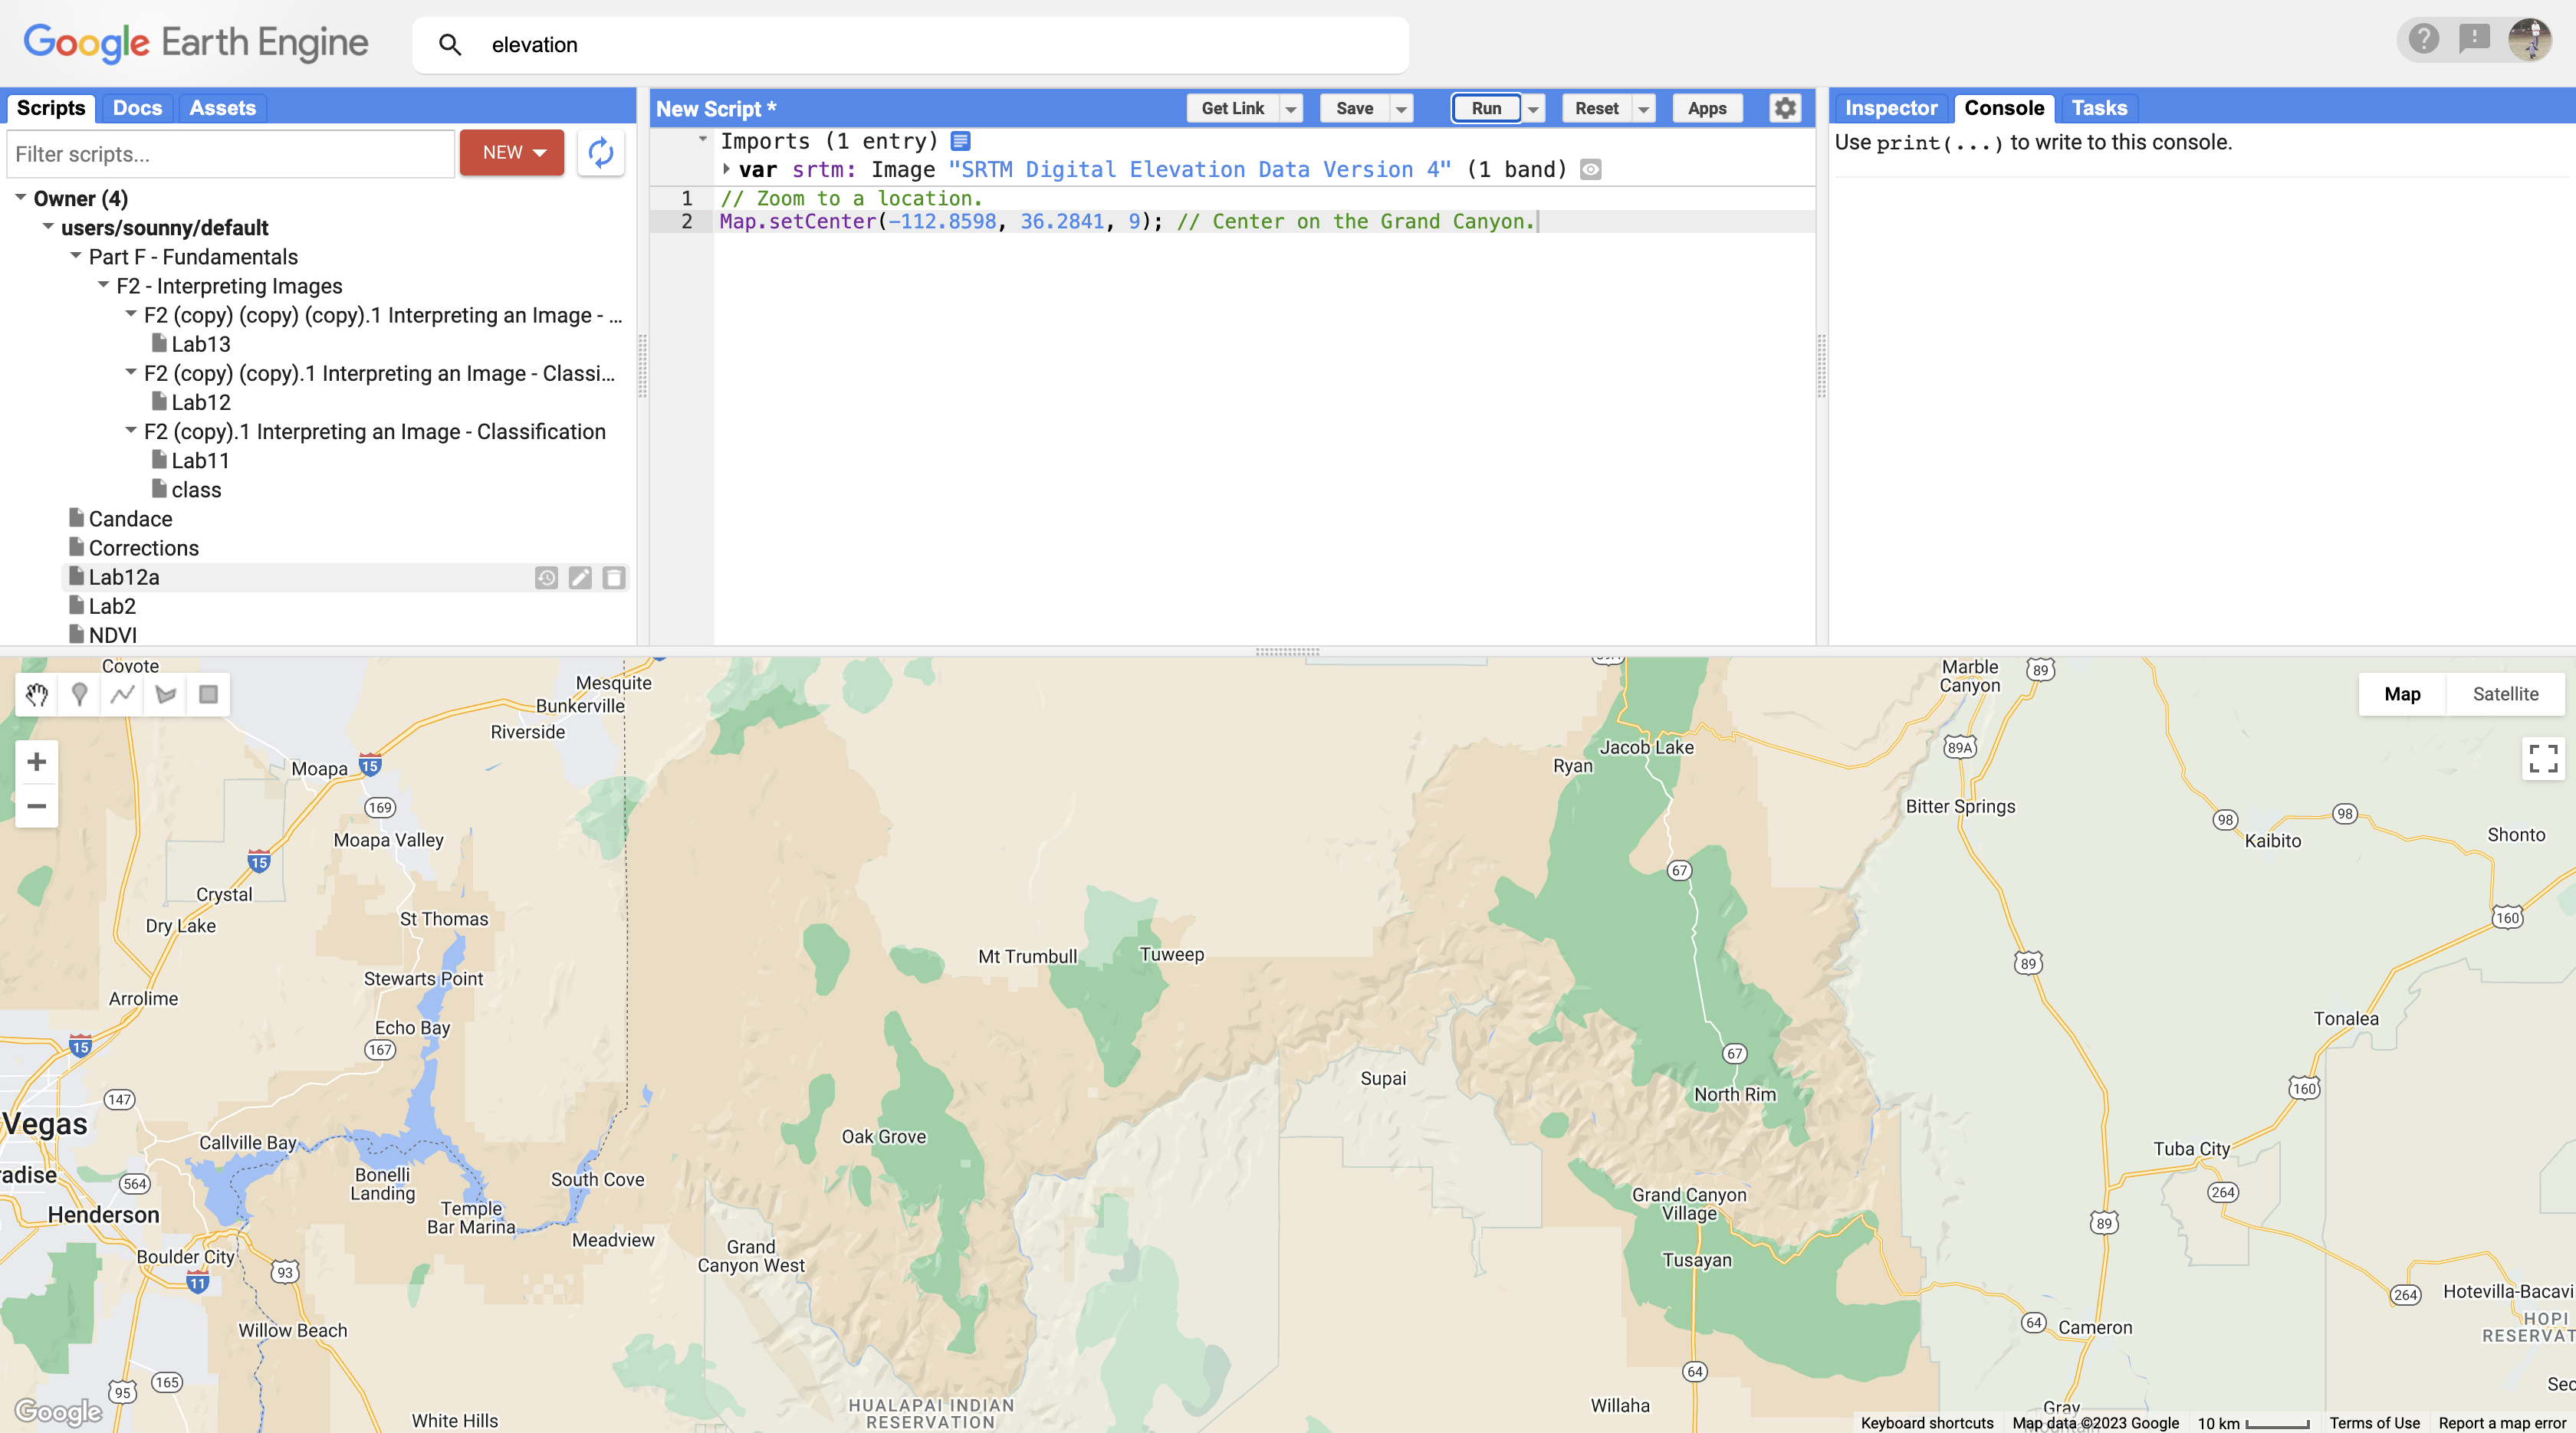Delete Lab12a using trash icon
Screen dimensions: 2576x1433
pyautogui.click(x=614, y=578)
